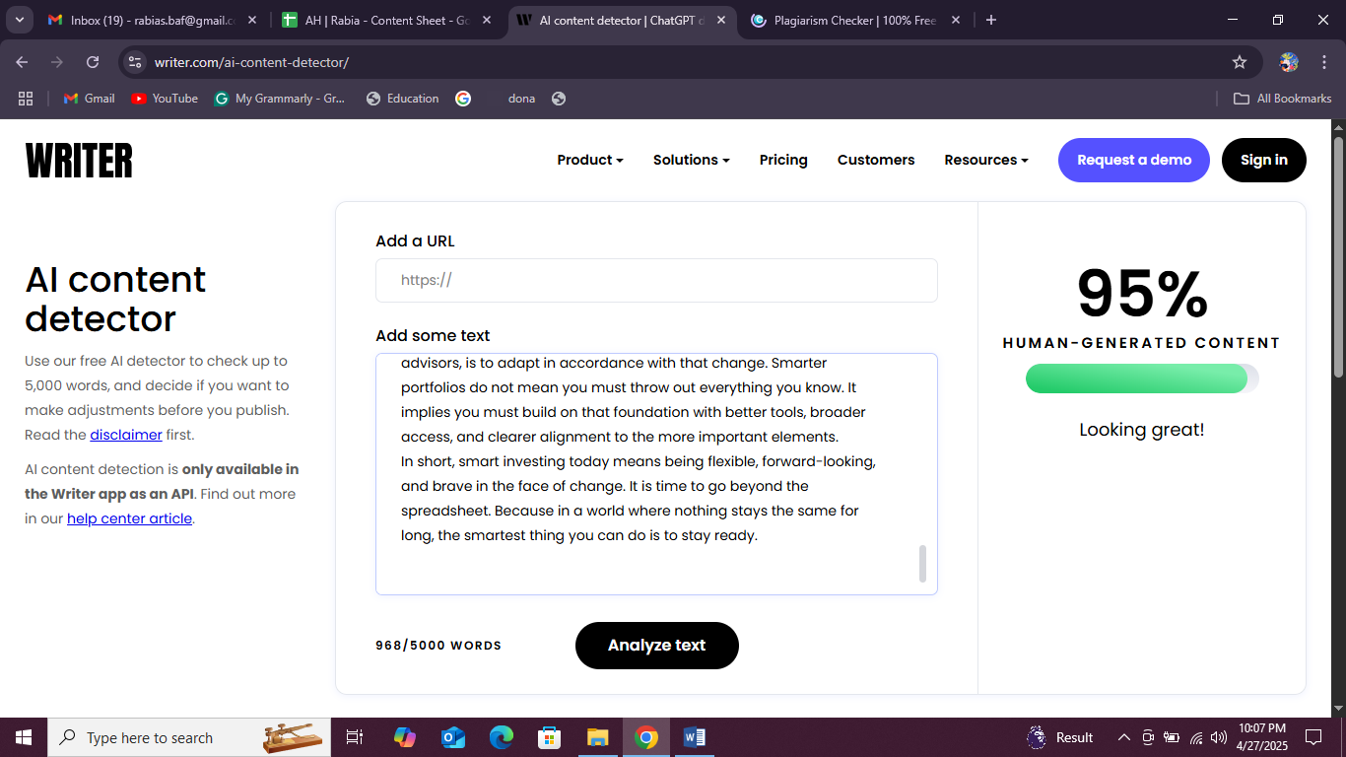Open the Customers page
The image size is (1346, 757).
[876, 160]
